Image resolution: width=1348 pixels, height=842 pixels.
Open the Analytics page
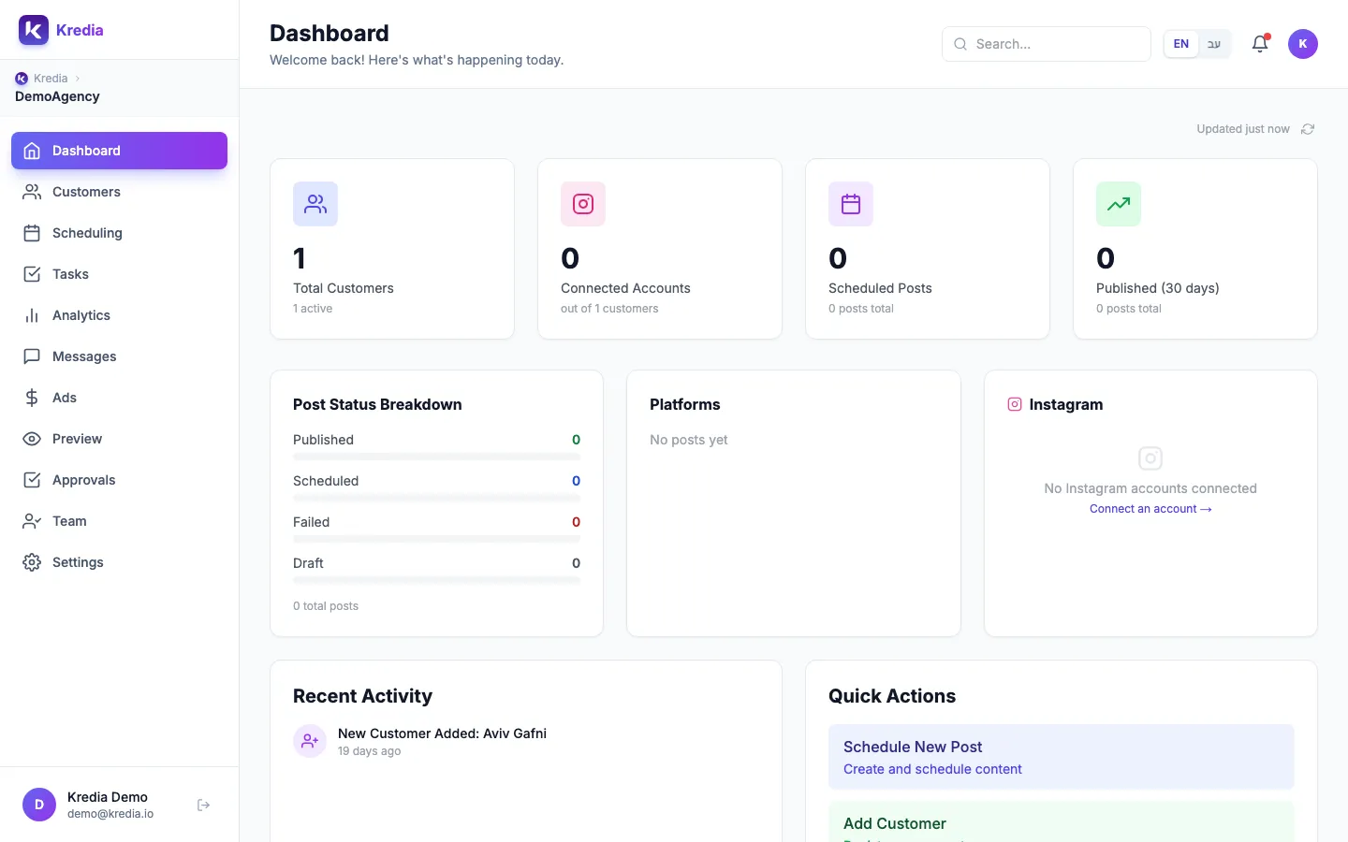[x=119, y=315]
